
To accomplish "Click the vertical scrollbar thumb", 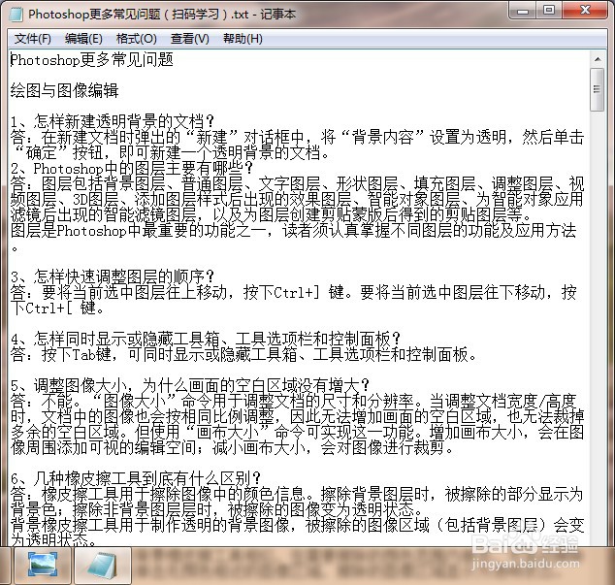I will click(x=598, y=89).
